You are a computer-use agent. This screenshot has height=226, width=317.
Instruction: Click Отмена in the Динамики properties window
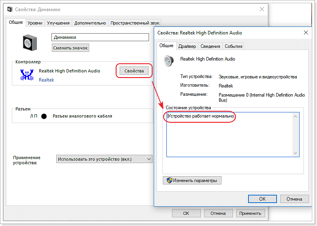(x=218, y=213)
